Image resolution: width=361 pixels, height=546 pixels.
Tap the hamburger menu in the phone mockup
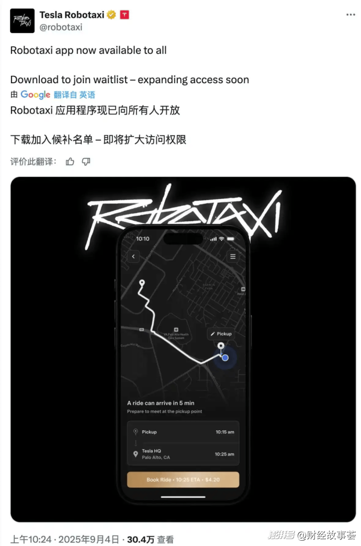point(233,257)
